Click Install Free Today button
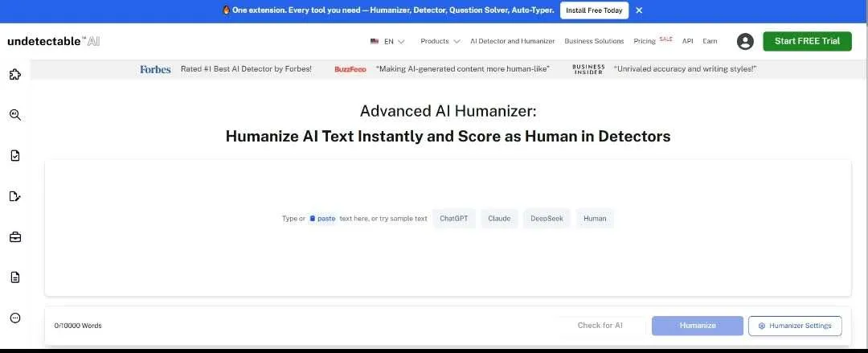 pos(594,10)
